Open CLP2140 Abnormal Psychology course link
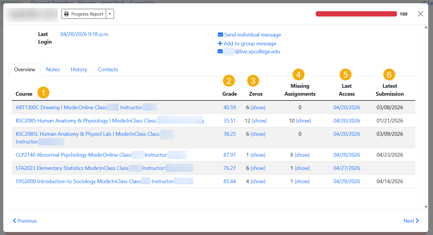Screen dimensions: 433x235 click(101, 155)
